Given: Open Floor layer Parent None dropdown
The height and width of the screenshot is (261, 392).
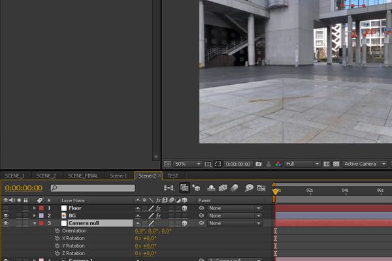Looking at the screenshot, I should 235,208.
